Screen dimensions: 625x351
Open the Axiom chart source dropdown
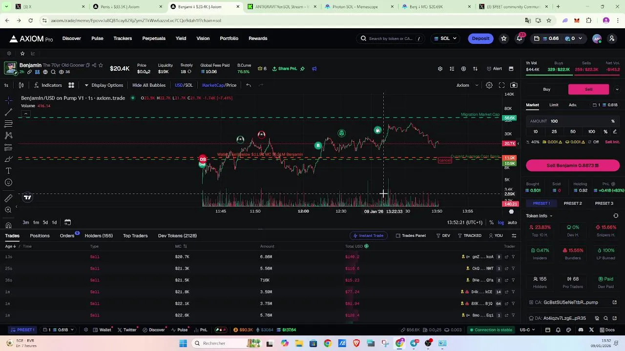[x=468, y=85]
